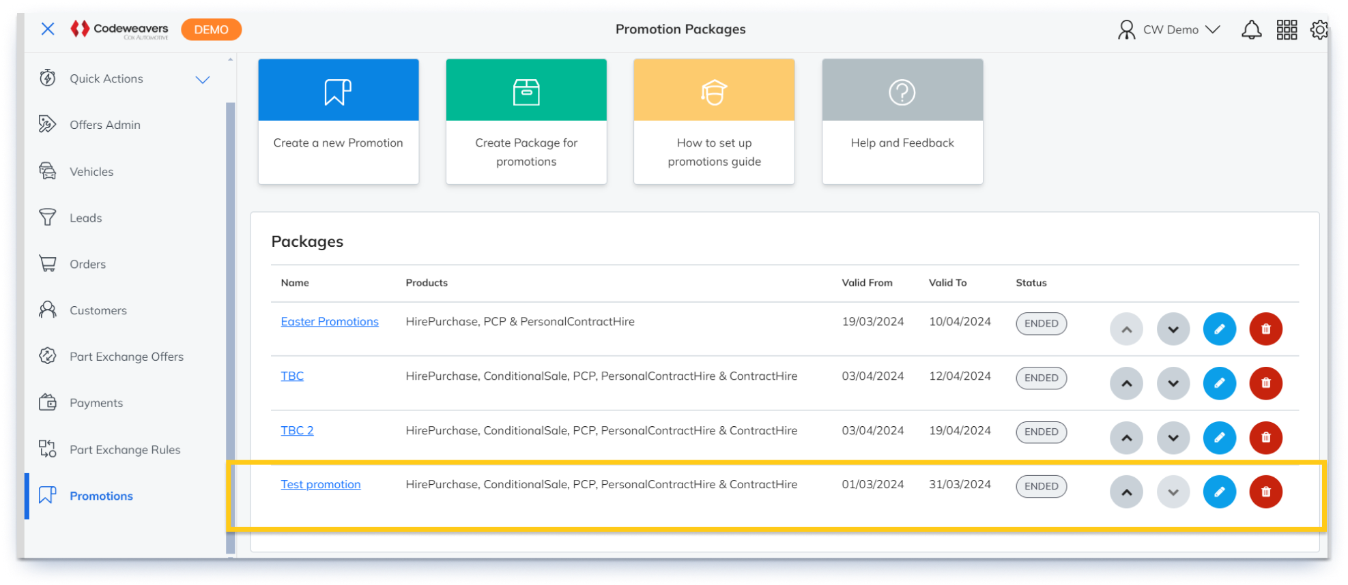Open the TBC 2 package link
The width and height of the screenshot is (1348, 585).
pos(297,430)
